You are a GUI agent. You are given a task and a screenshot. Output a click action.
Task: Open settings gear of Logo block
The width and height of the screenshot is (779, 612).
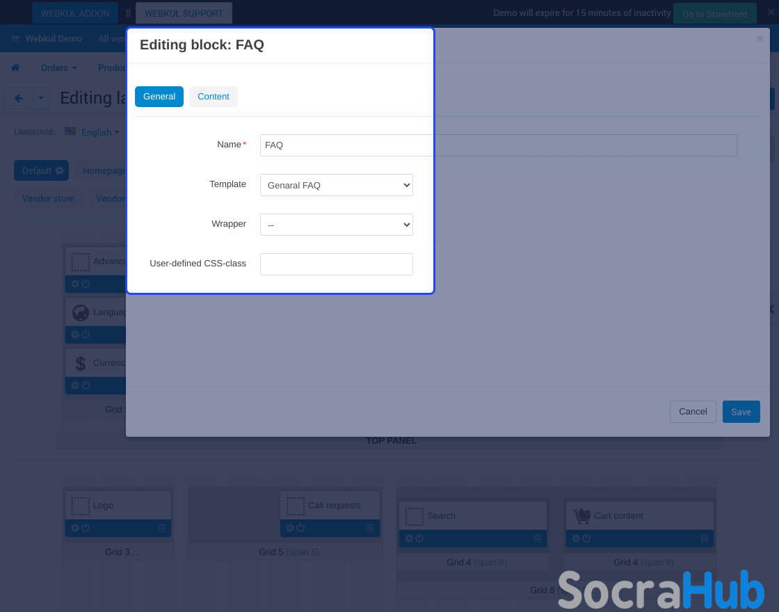pos(75,528)
